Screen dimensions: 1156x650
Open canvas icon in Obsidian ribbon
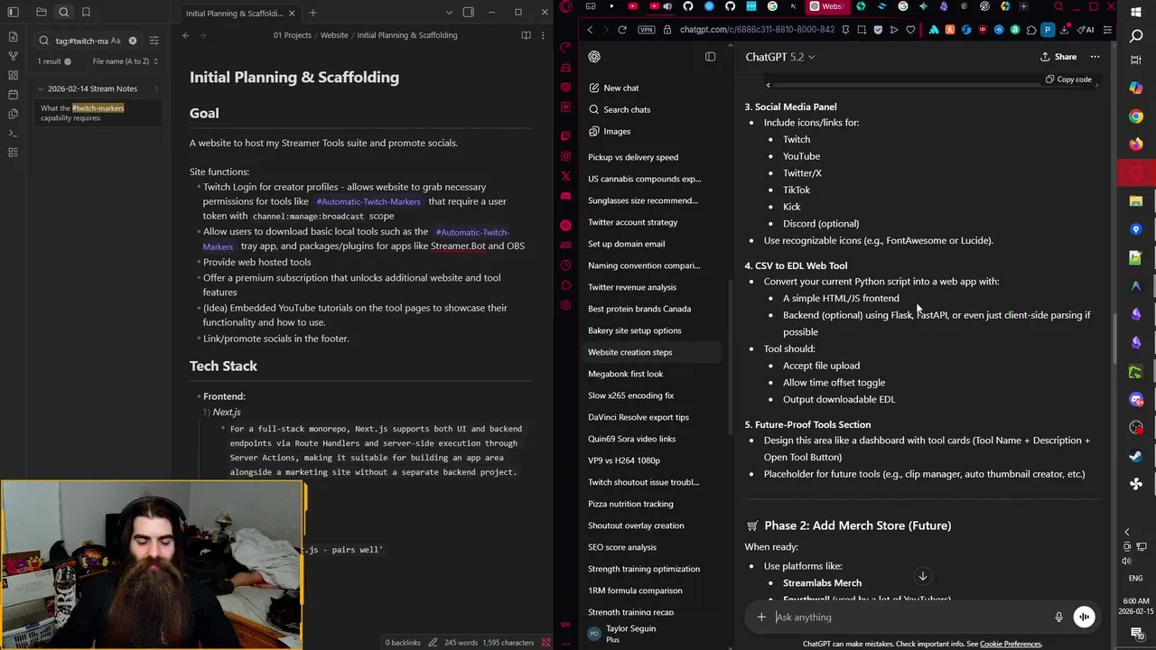pyautogui.click(x=13, y=76)
